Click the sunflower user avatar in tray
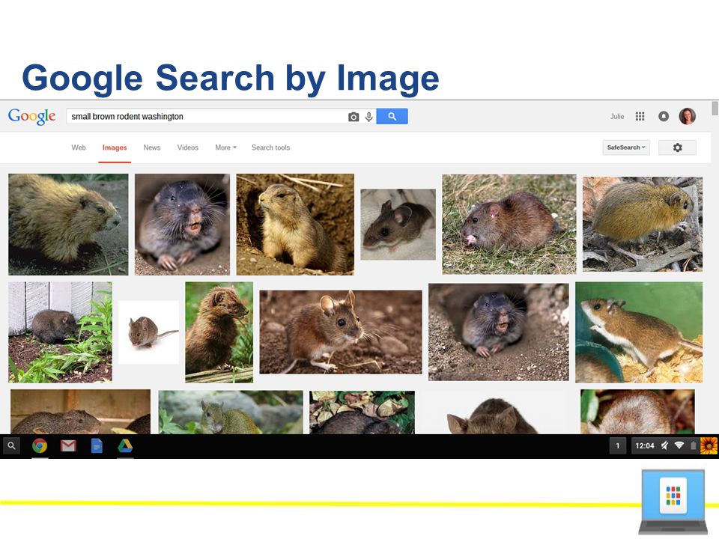 (709, 445)
